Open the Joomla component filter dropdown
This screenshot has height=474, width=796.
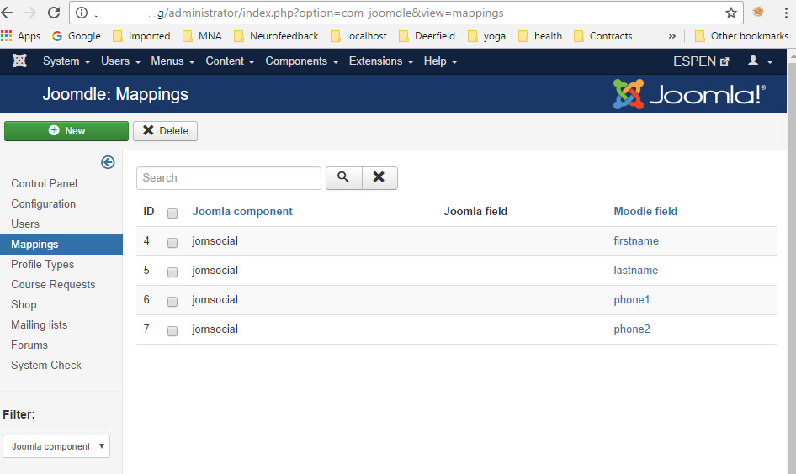pos(56,446)
